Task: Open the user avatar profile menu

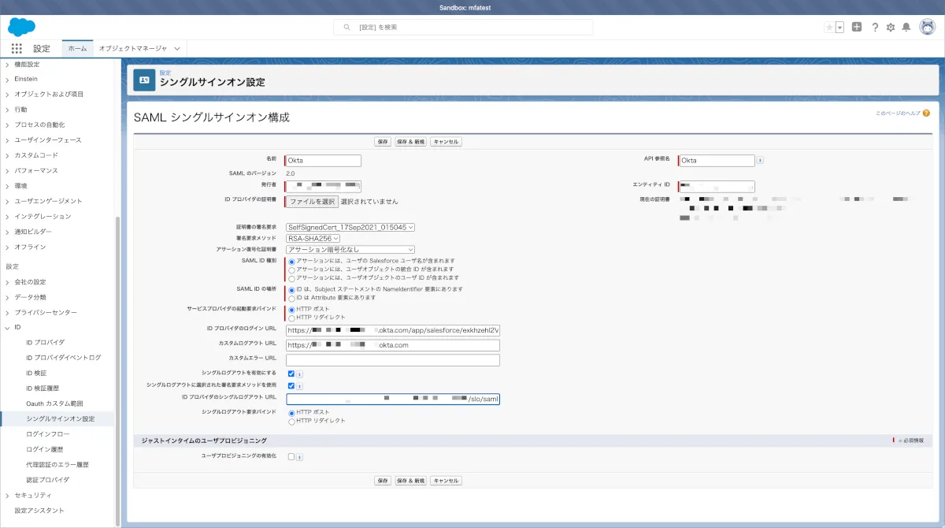Action: click(x=927, y=27)
